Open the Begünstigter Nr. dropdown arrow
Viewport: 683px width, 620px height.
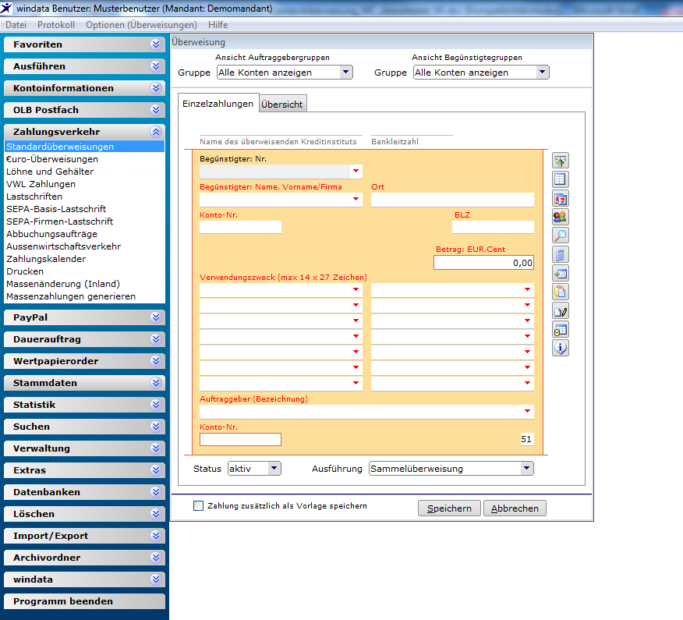coord(356,172)
